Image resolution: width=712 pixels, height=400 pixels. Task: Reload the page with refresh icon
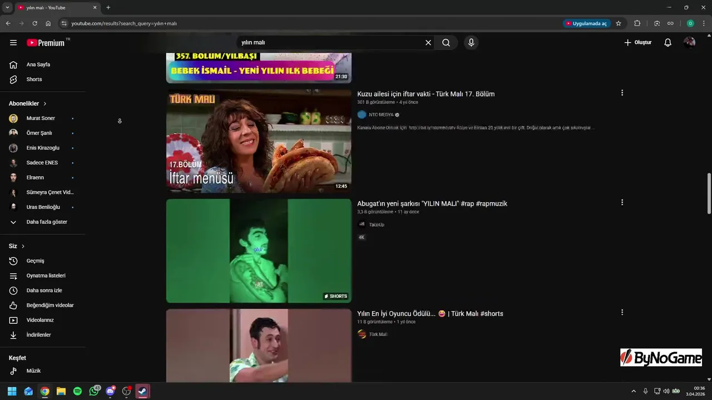pyautogui.click(x=34, y=23)
